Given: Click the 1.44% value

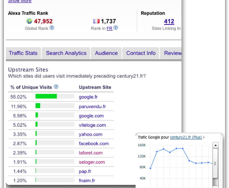Looking at the screenshot, I should tap(20, 171).
